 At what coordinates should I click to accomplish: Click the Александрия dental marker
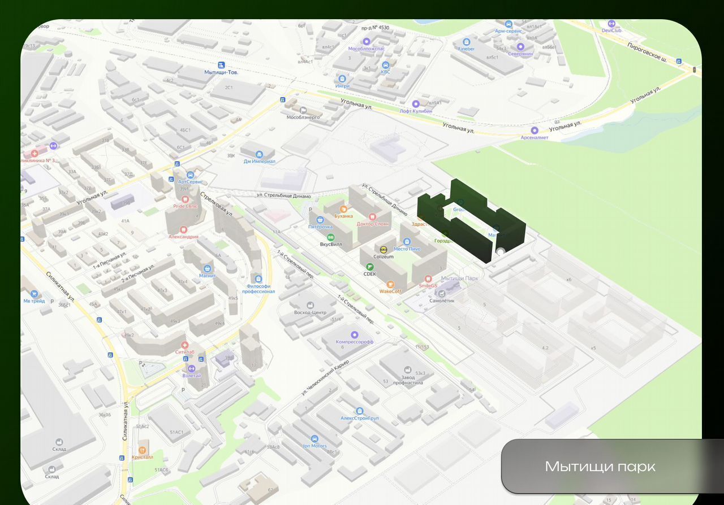pos(183,229)
